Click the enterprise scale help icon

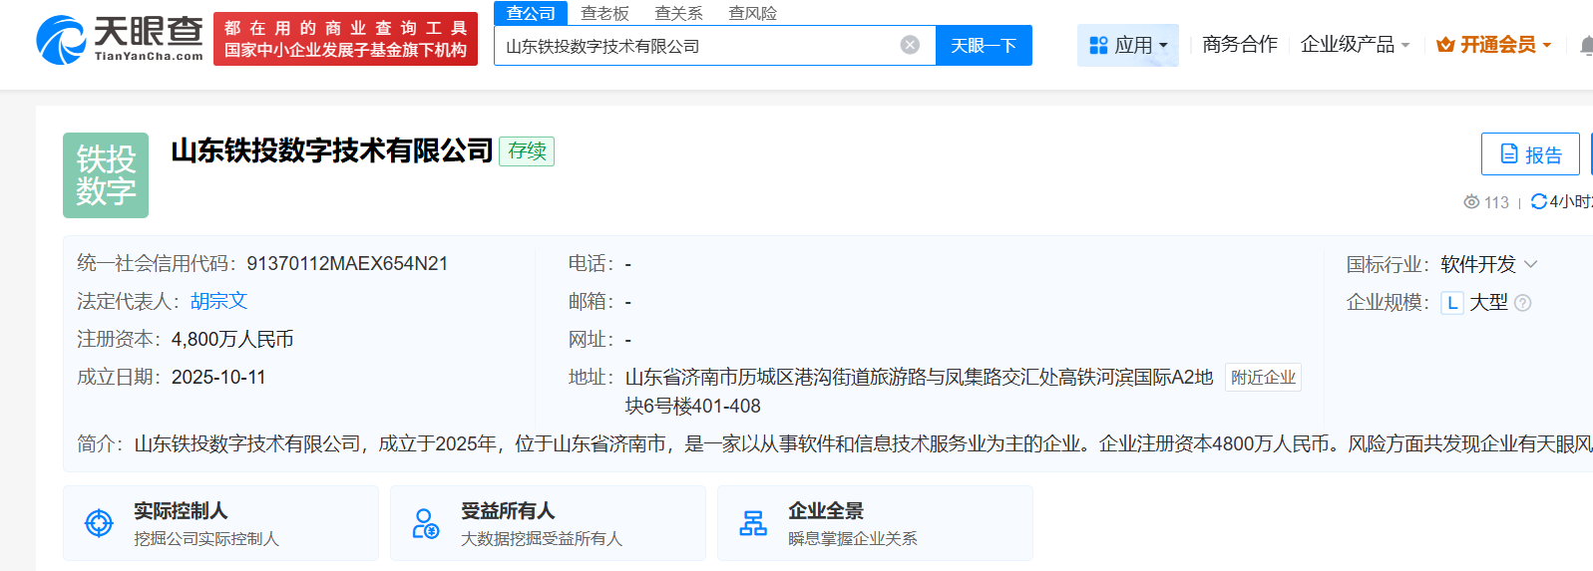[1522, 303]
